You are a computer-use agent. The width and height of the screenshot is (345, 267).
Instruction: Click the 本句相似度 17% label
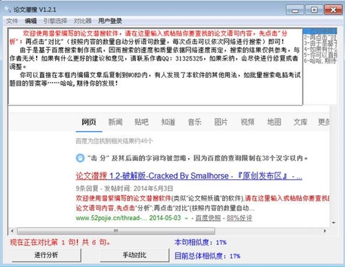pyautogui.click(x=200, y=242)
